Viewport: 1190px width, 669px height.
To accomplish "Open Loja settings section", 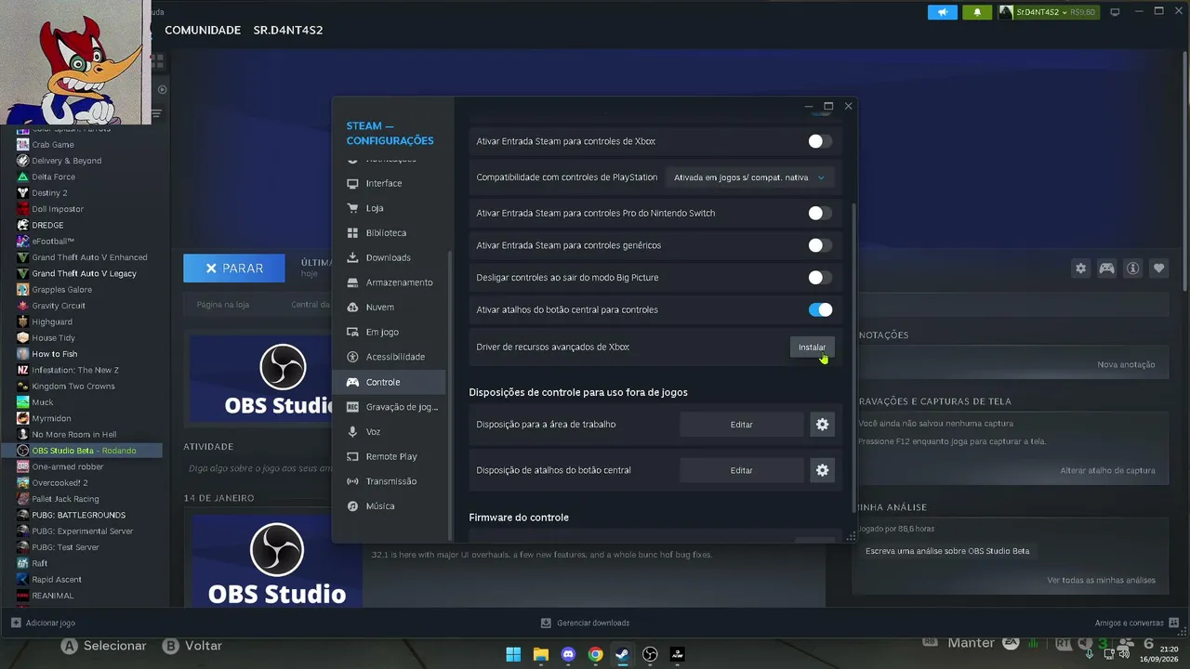I will [390, 208].
